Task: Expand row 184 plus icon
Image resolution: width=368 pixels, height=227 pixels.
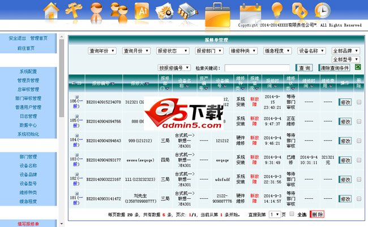Action: click(77, 136)
